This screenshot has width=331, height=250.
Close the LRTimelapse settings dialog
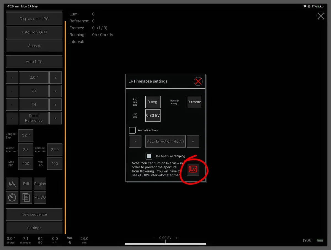point(198,81)
